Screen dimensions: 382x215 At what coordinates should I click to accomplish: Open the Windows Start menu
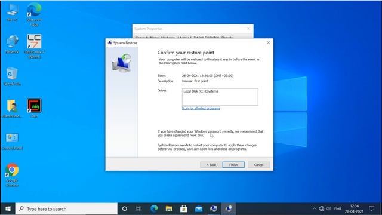pos(8,209)
